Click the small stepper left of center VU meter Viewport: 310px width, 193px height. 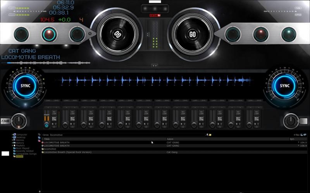click(x=148, y=34)
